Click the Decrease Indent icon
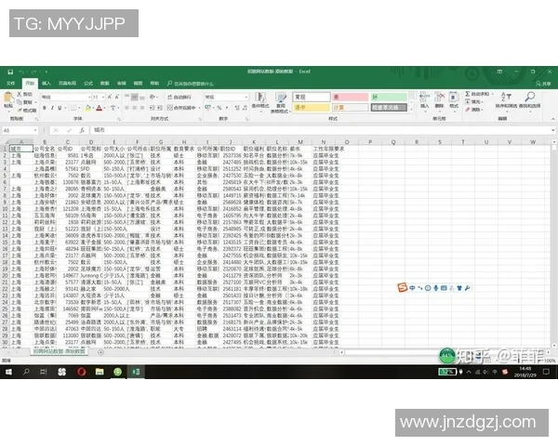The image size is (558, 446). 152,108
